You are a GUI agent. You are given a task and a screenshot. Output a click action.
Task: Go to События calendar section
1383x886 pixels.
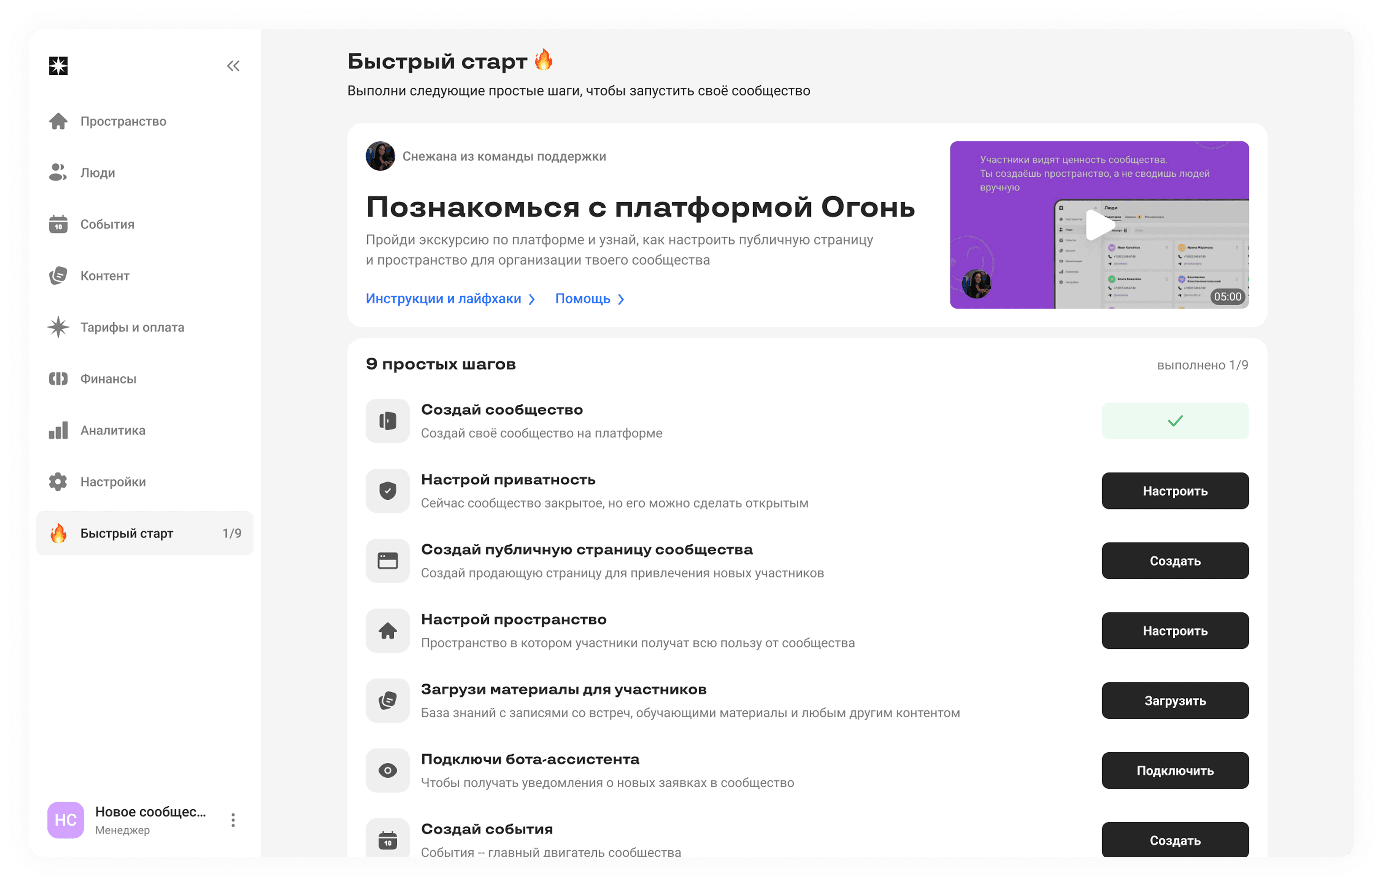(107, 224)
